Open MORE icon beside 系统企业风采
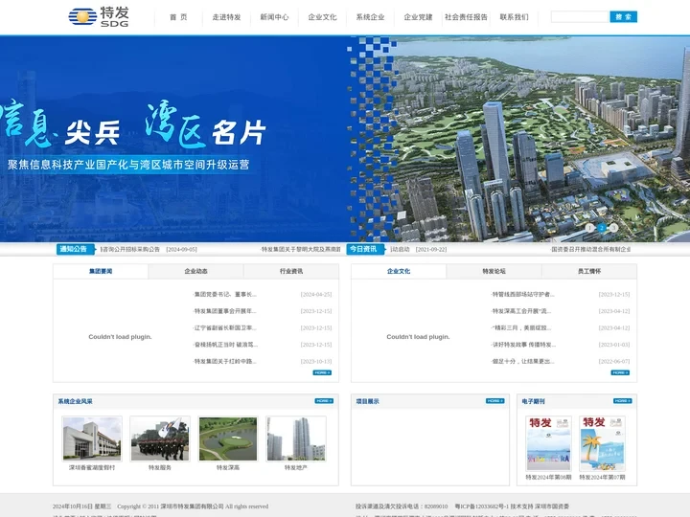Image resolution: width=690 pixels, height=517 pixels. coord(323,401)
